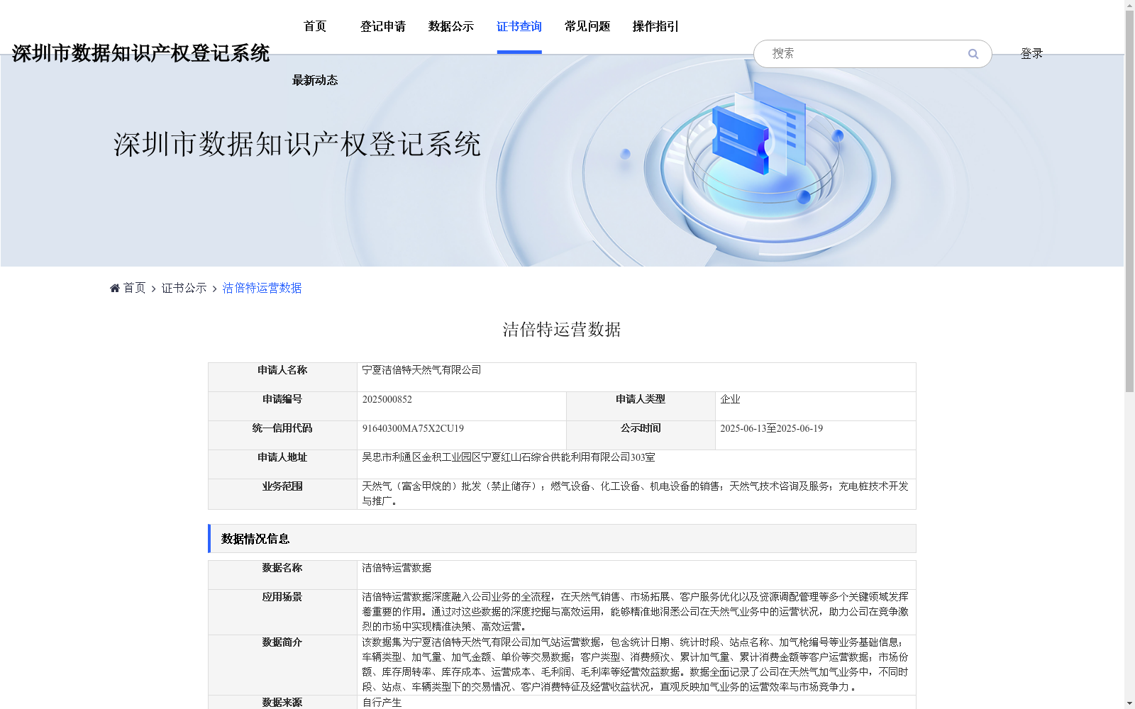Screen dimensions: 1135x709
Task: Open the 操作指引 menu item
Action: [655, 26]
